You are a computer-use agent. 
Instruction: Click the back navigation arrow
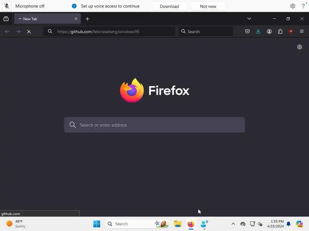pyautogui.click(x=7, y=31)
